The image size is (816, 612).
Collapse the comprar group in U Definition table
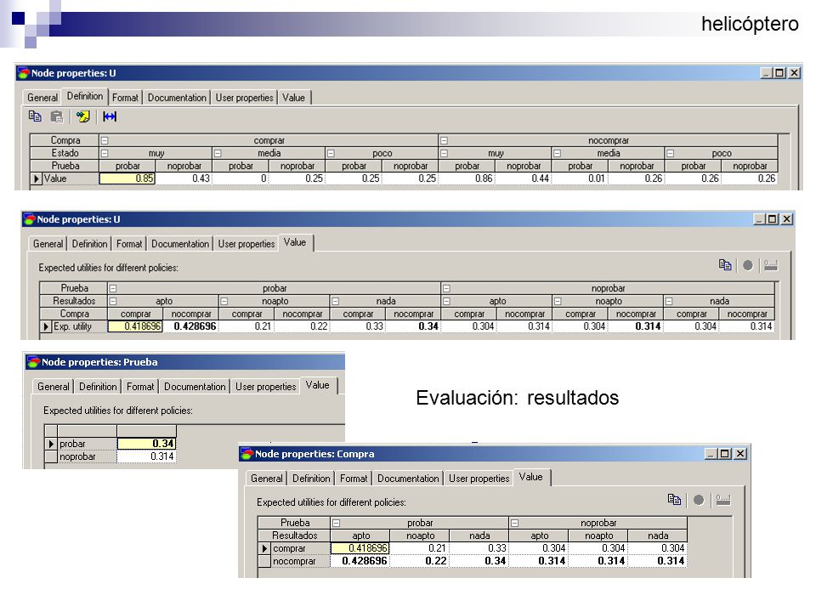tap(104, 140)
